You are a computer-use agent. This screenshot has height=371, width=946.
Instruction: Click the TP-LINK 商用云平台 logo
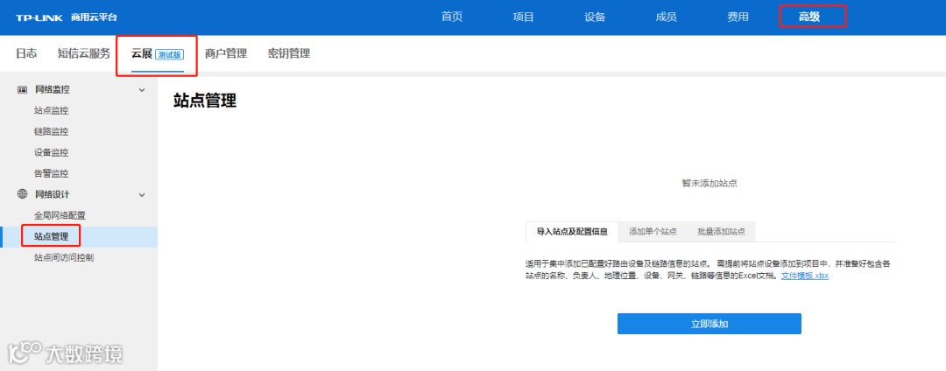(x=67, y=17)
